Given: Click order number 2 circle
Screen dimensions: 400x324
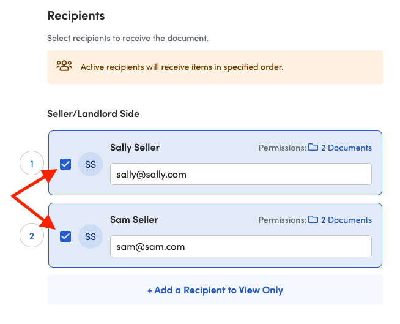Looking at the screenshot, I should [32, 235].
